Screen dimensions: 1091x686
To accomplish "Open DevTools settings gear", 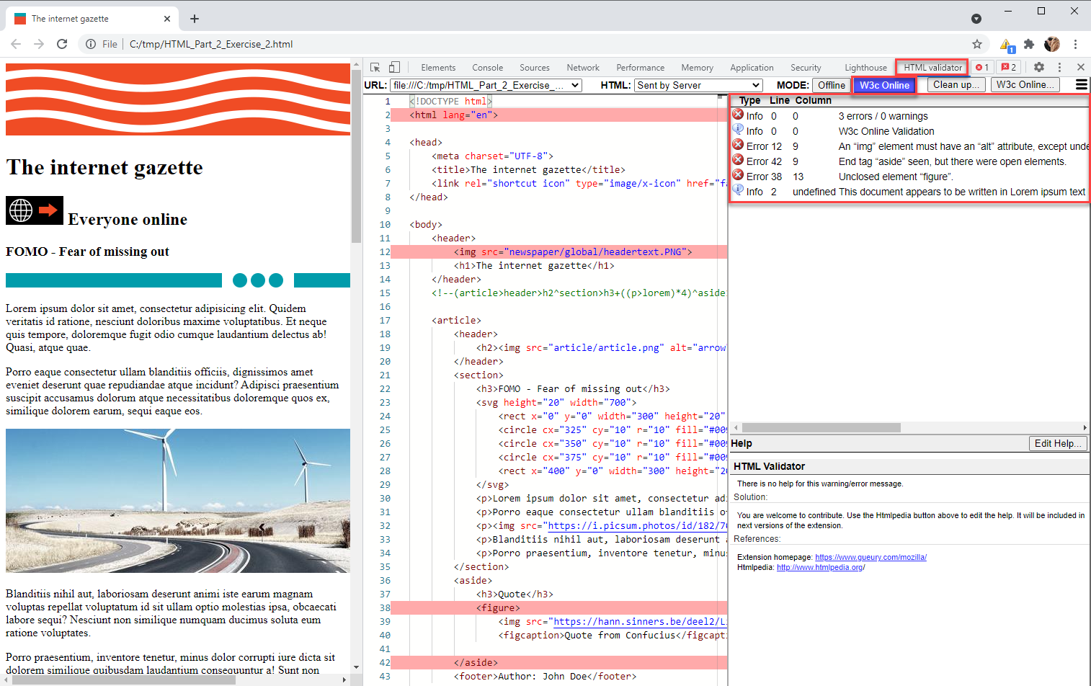I will (x=1038, y=66).
